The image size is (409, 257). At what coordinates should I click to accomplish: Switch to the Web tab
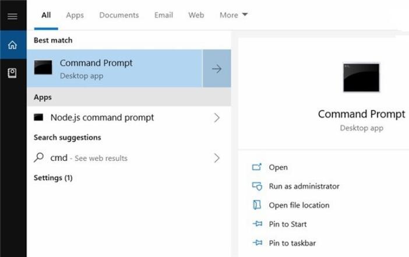[196, 15]
